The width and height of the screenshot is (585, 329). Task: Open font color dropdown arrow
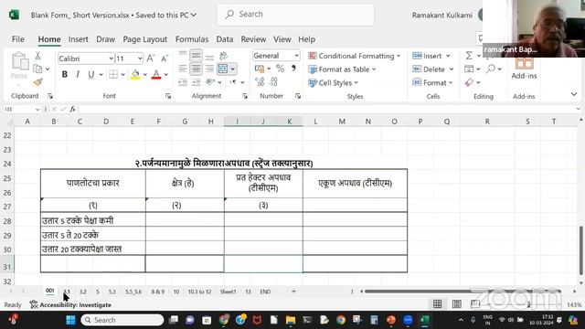pyautogui.click(x=165, y=75)
